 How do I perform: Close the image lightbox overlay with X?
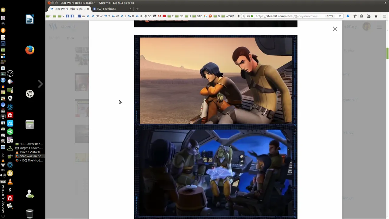coord(335,29)
